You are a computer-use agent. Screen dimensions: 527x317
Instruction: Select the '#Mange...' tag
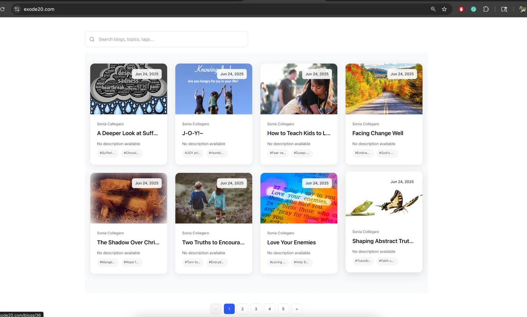coord(107,262)
